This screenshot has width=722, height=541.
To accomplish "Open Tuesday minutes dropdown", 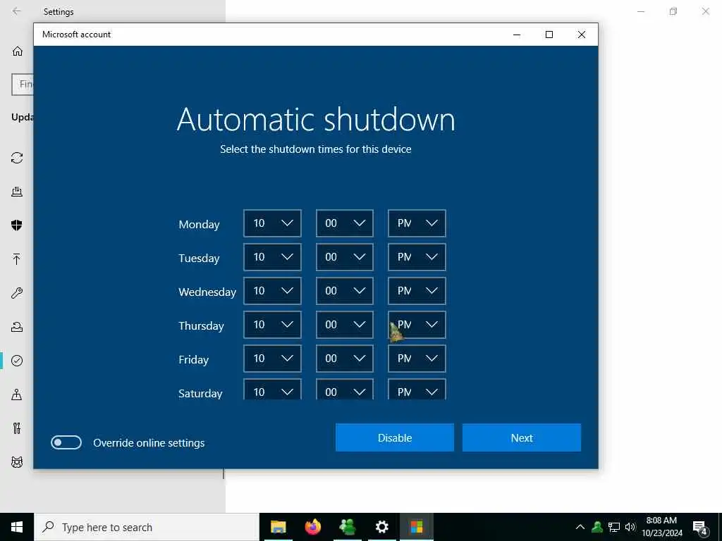I will pyautogui.click(x=344, y=257).
